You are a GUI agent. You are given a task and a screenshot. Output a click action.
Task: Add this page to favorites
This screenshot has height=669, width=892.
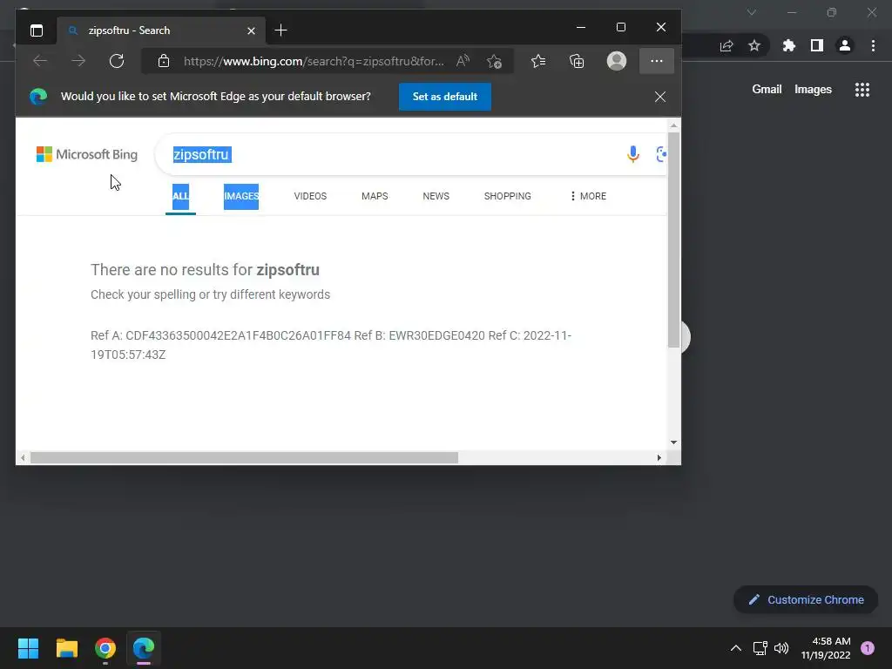pos(495,61)
